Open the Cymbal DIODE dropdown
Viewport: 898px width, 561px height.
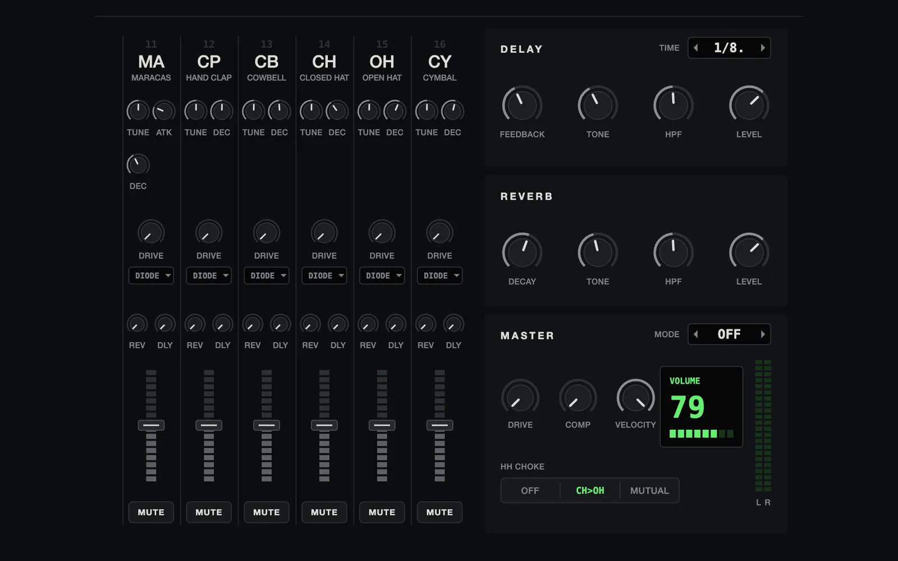pyautogui.click(x=439, y=275)
